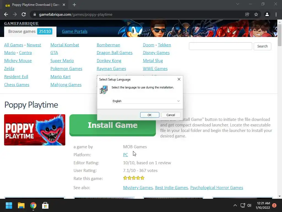Screen dimensions: 282x212
Task: Click the PC platform link
Action: tap(125, 155)
